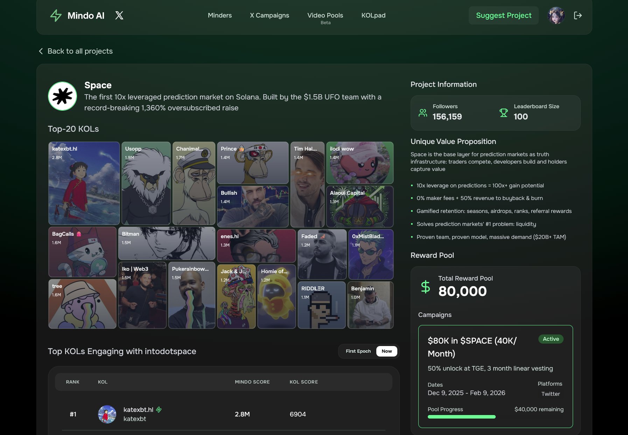The image size is (628, 435).
Task: Click the 156,159 followers value
Action: pos(447,117)
